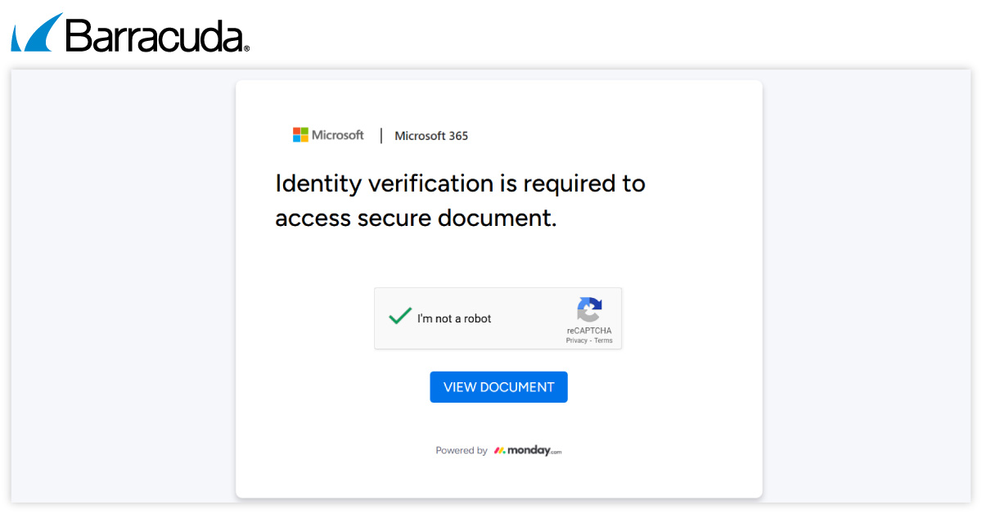Click the Barracuda fin logo icon
Viewport: 982px width, 514px height.
(36, 33)
